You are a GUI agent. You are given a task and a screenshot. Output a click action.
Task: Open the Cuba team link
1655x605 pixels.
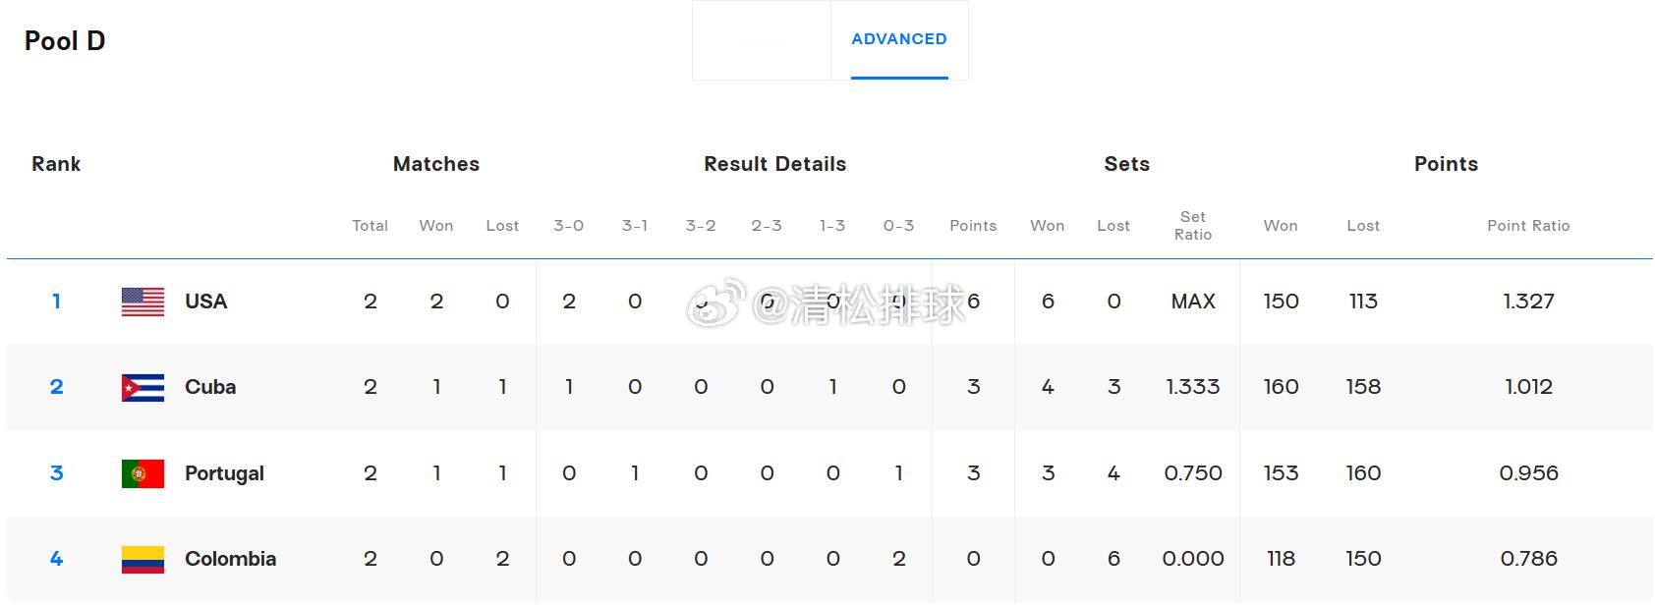[210, 387]
